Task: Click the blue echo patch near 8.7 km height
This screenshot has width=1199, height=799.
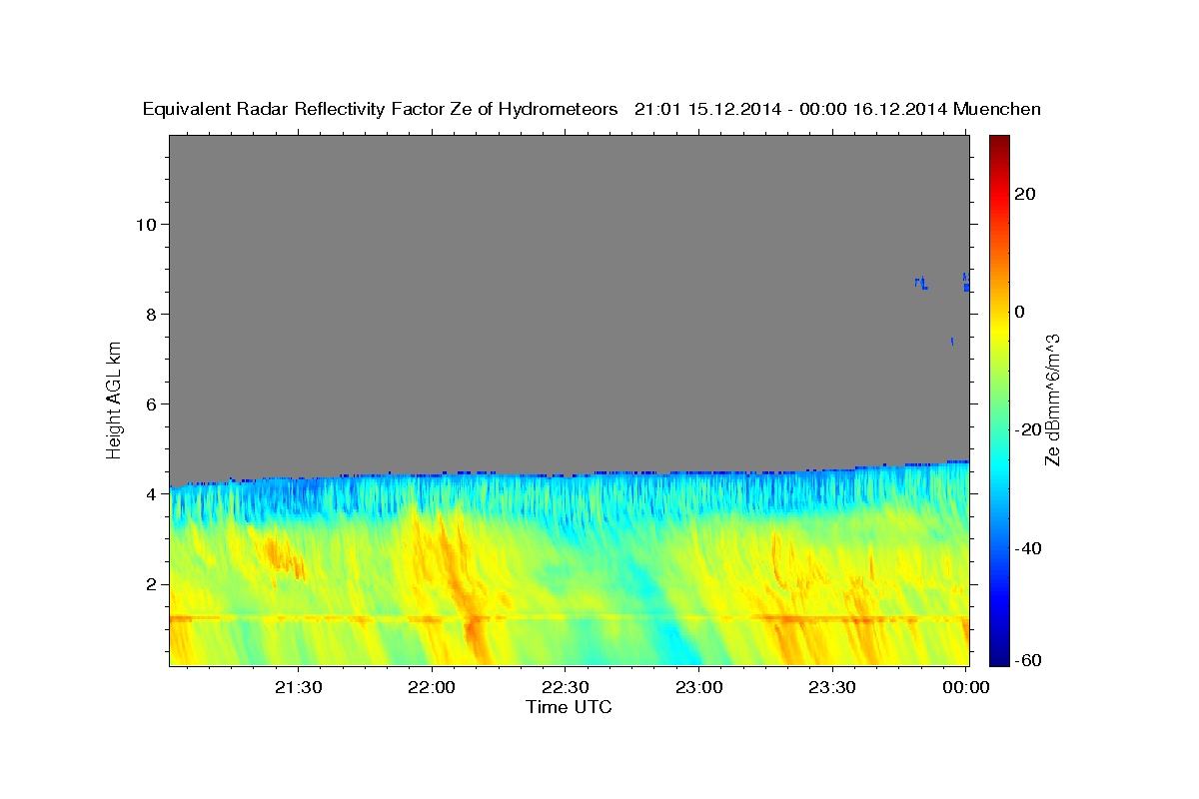Action: coord(921,284)
